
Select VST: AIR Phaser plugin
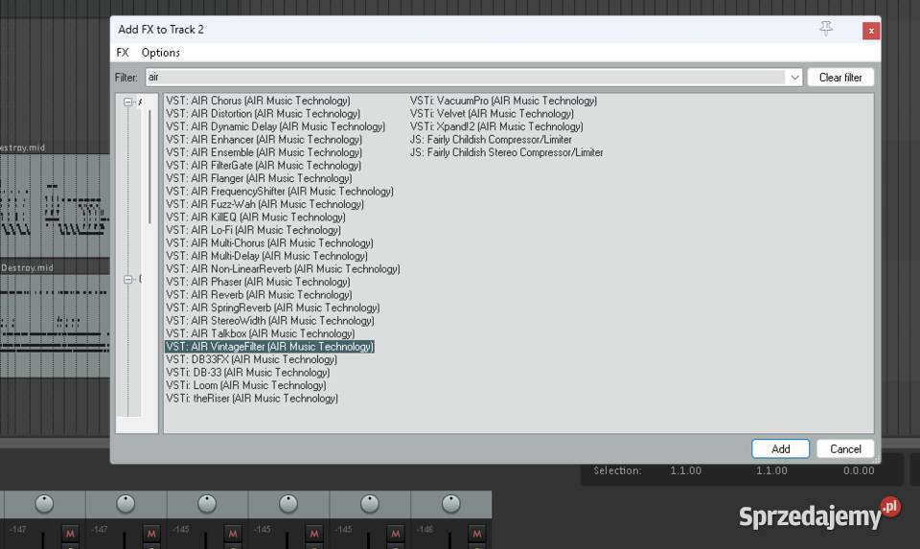pos(258,281)
